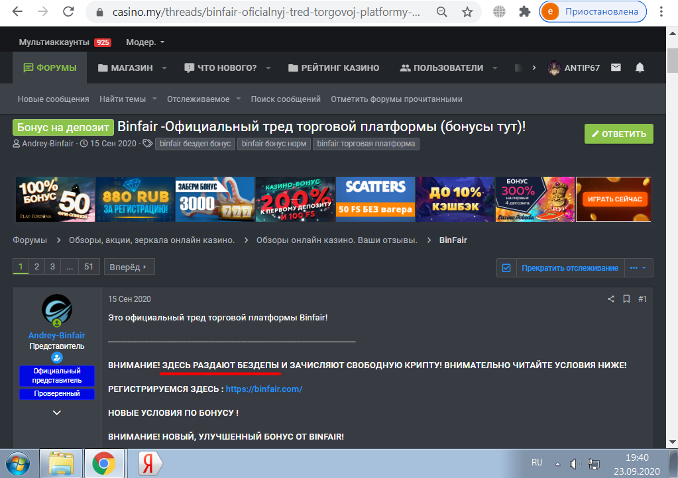Open the Scatters 50 FS banner
The height and width of the screenshot is (478, 678).
(x=375, y=199)
